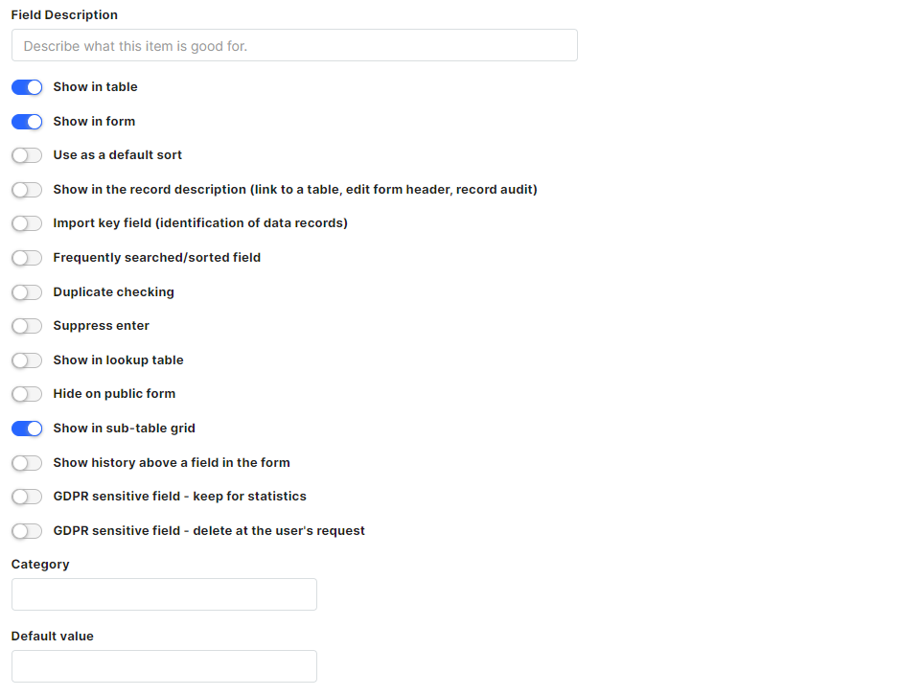Click the Field Description text box
900x696 pixels.
[x=294, y=45]
